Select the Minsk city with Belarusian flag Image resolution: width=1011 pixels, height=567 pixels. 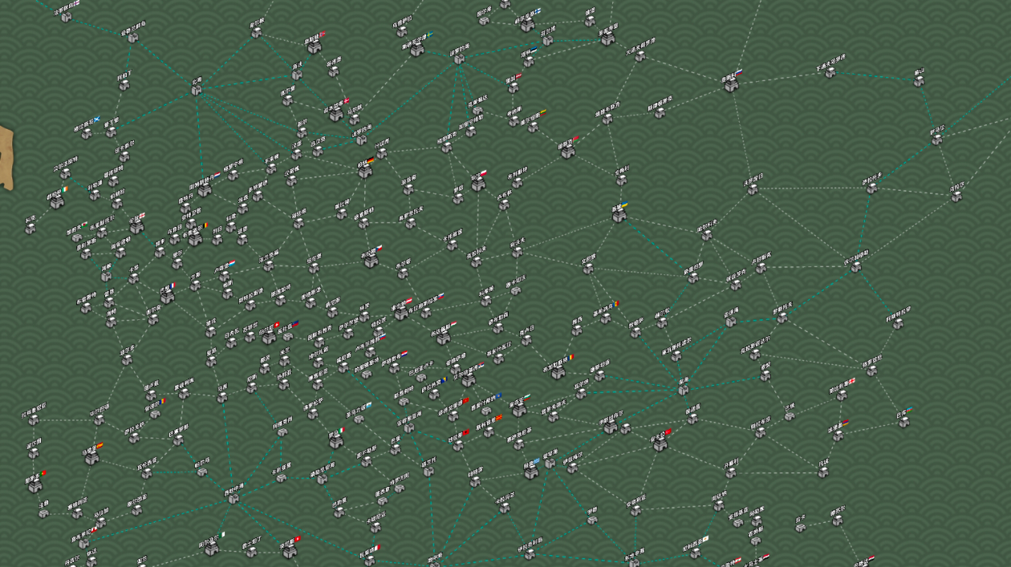[567, 151]
